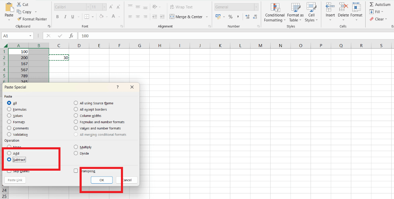Choose the Add operation

9,153
